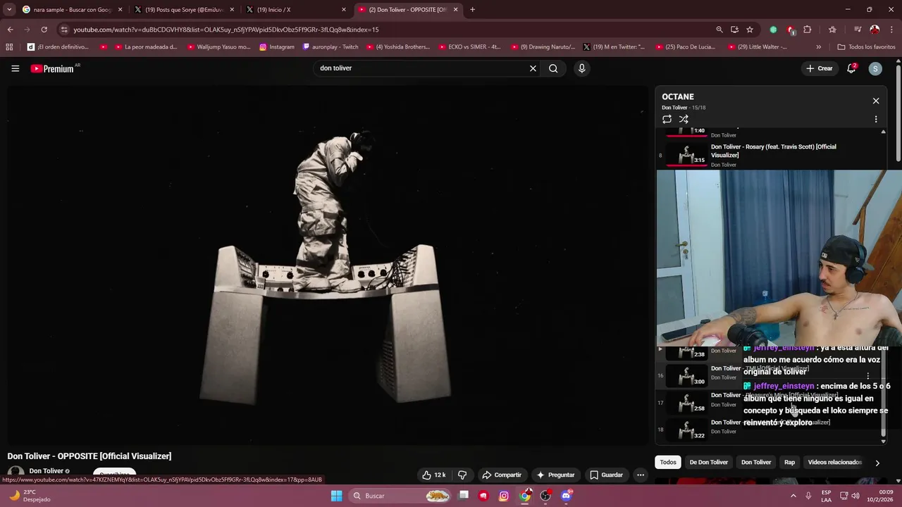Open the YouTube account avatar menu

[x=875, y=68]
